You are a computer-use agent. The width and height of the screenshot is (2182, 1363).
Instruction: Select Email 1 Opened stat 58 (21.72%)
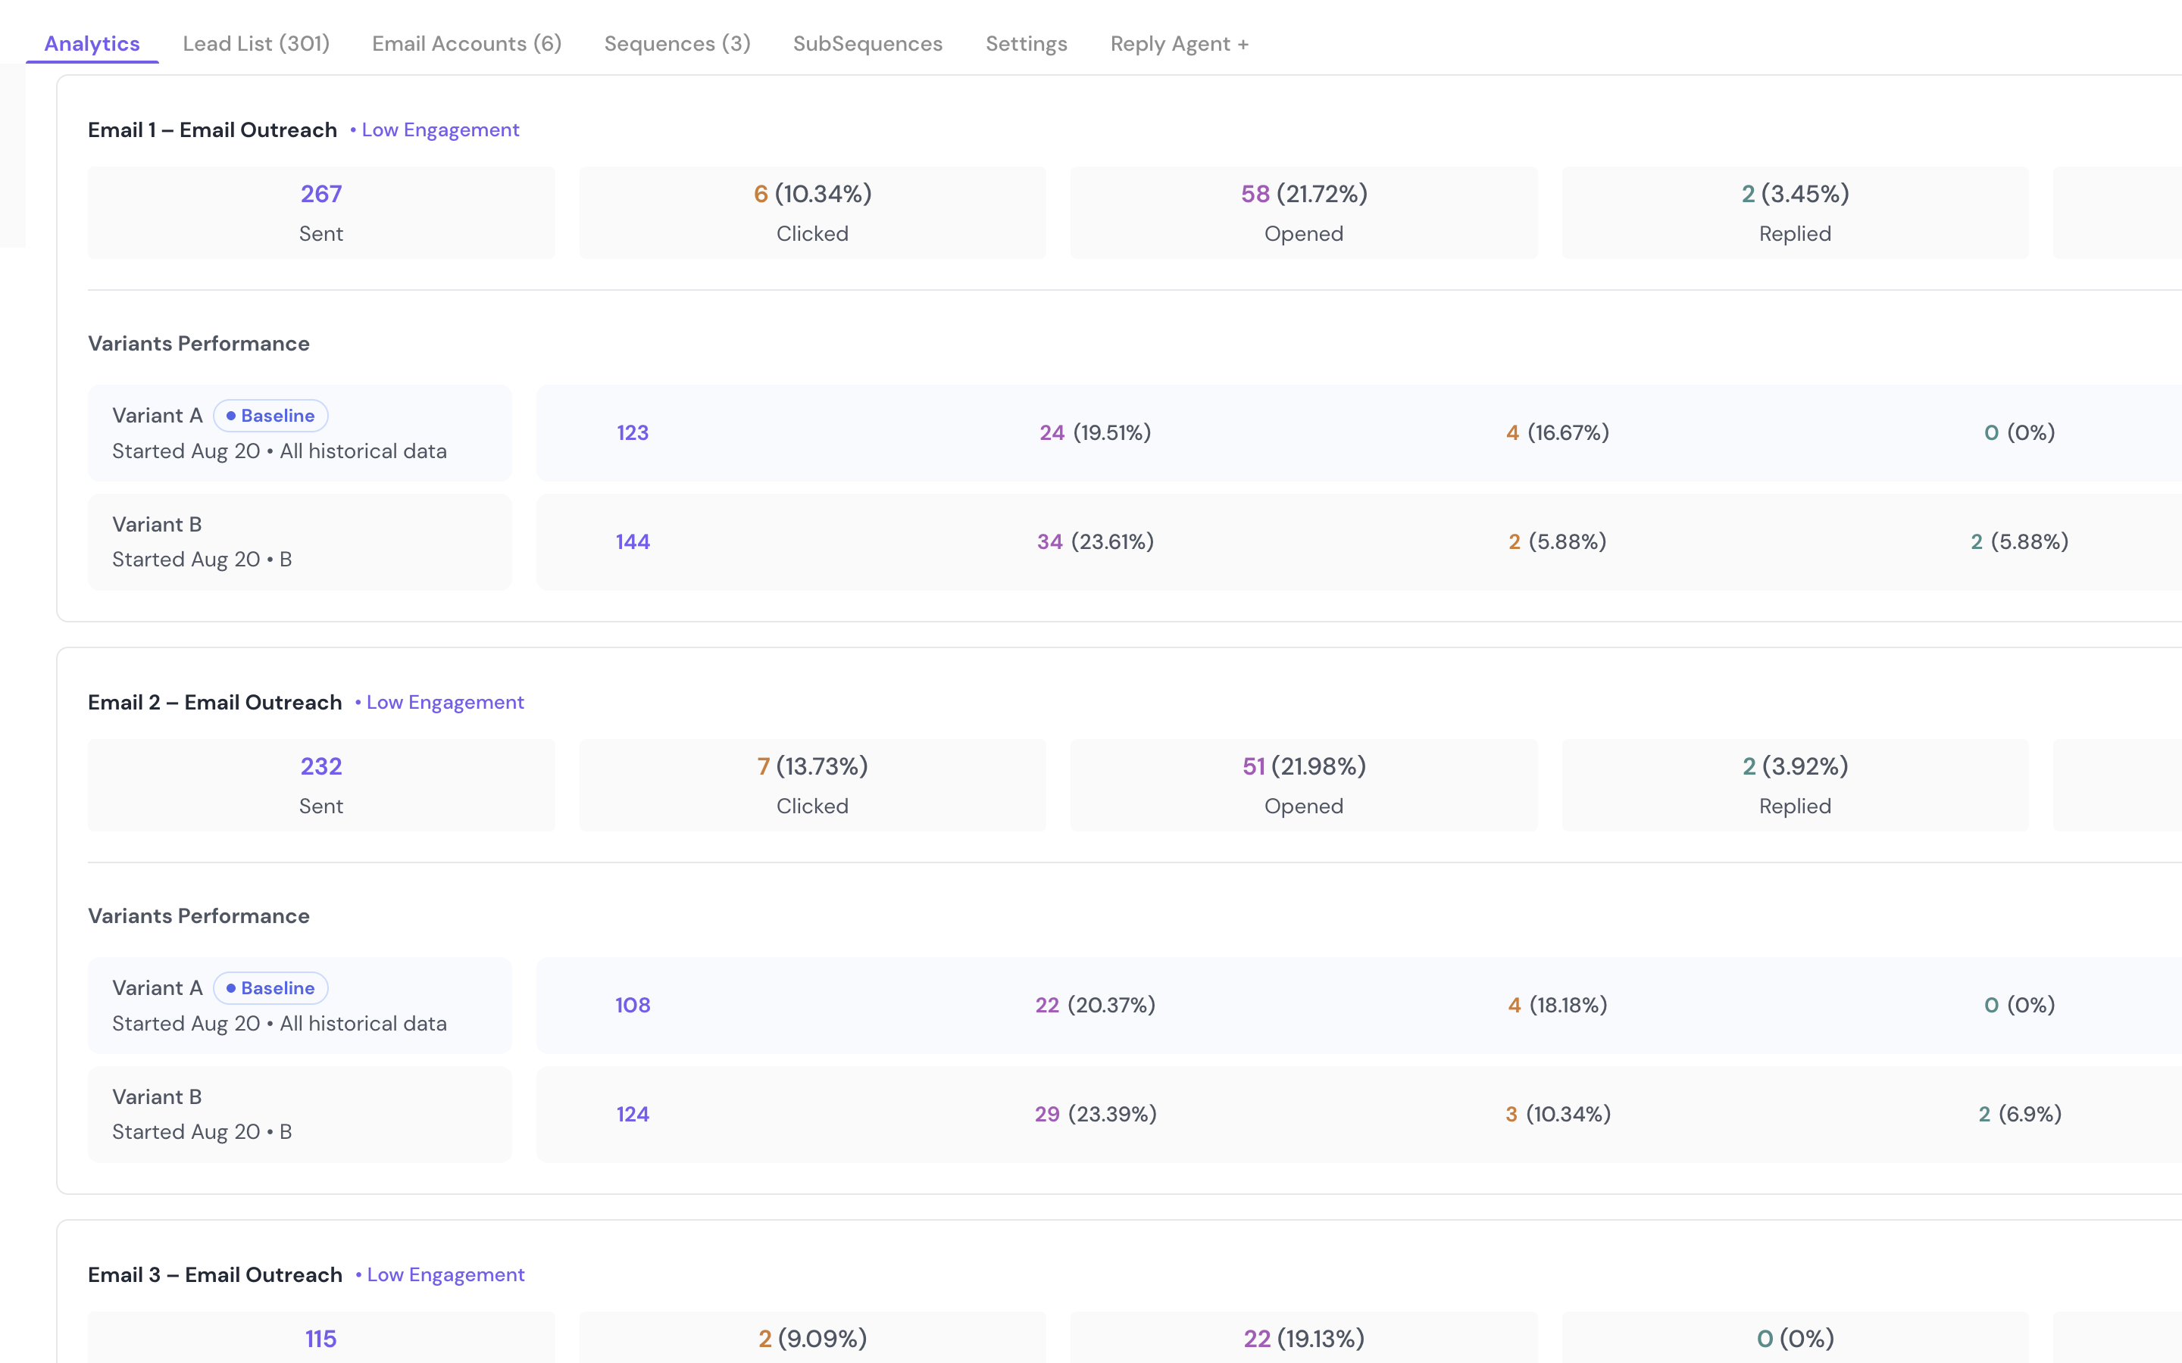(1304, 194)
